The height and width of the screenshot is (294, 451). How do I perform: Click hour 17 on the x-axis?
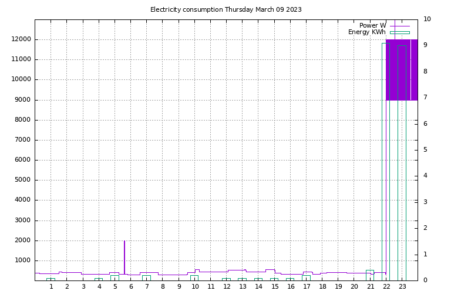pos(307,286)
